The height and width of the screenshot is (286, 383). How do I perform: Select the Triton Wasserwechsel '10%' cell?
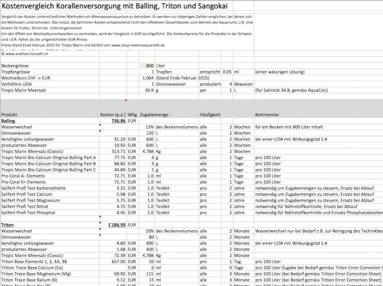(x=149, y=231)
